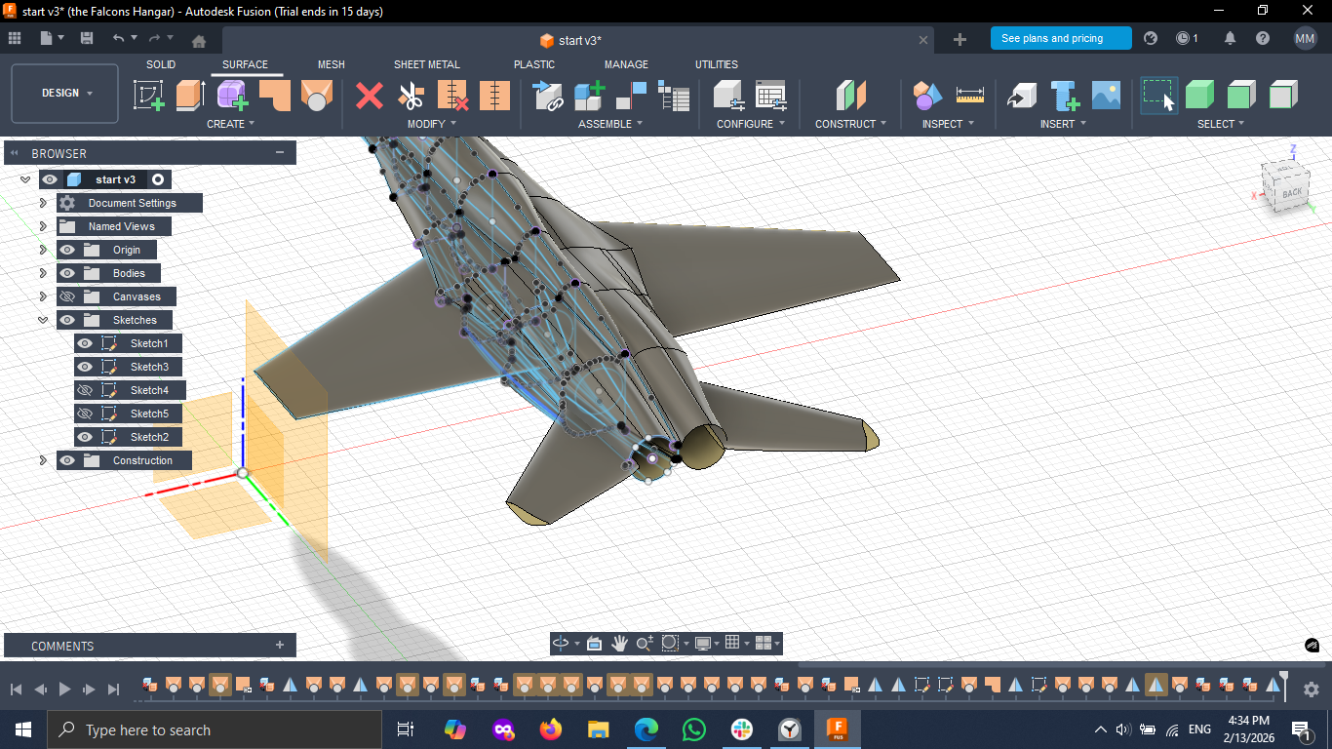Viewport: 1332px width, 749px height.
Task: Select the Trim scissors tool icon
Action: point(411,96)
